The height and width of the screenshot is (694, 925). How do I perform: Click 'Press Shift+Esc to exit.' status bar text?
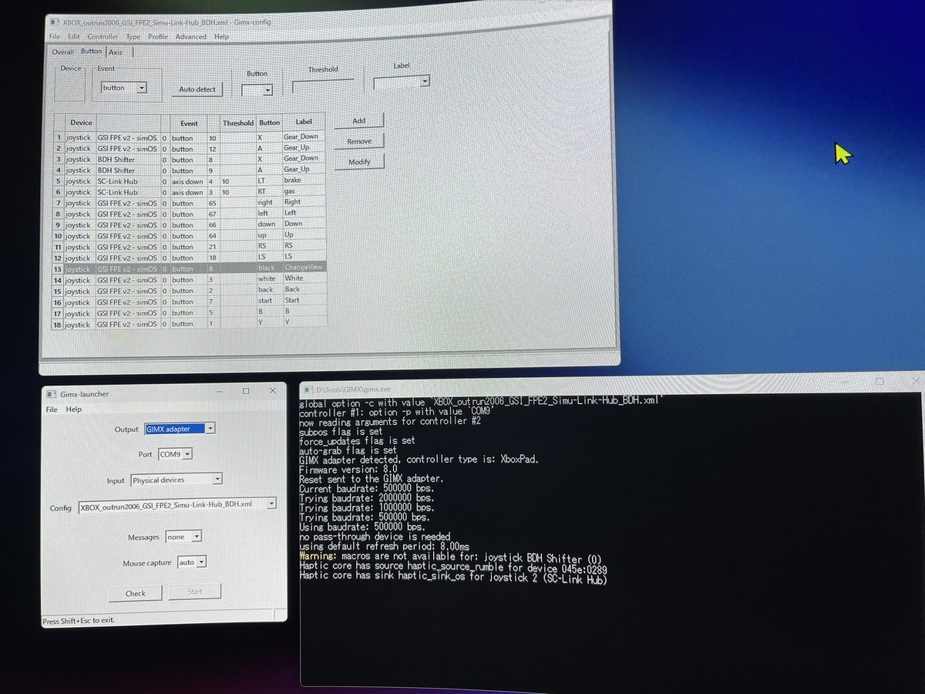point(79,620)
